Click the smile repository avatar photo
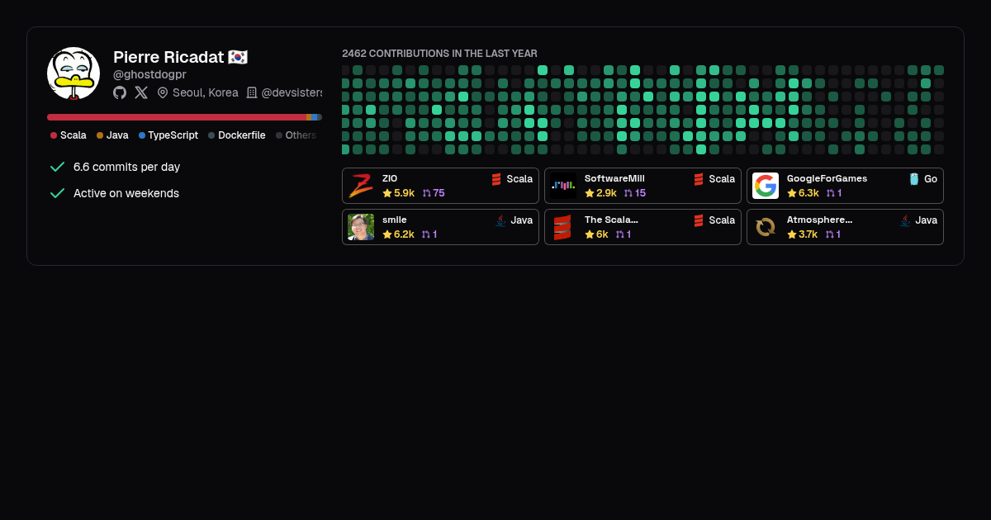991x520 pixels. (x=361, y=227)
